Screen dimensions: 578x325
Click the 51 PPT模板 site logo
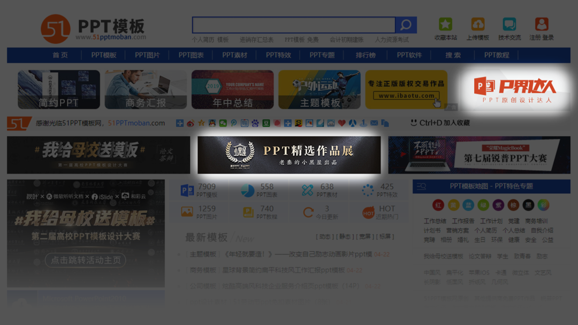94,29
